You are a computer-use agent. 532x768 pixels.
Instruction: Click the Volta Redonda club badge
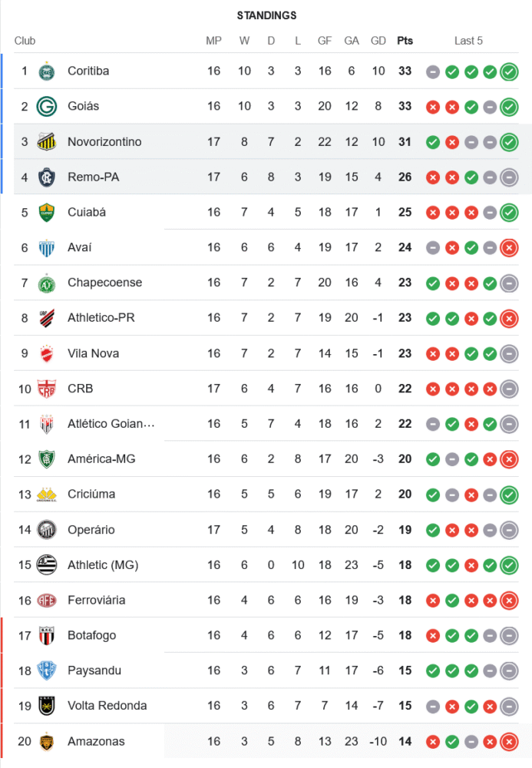pos(47,706)
